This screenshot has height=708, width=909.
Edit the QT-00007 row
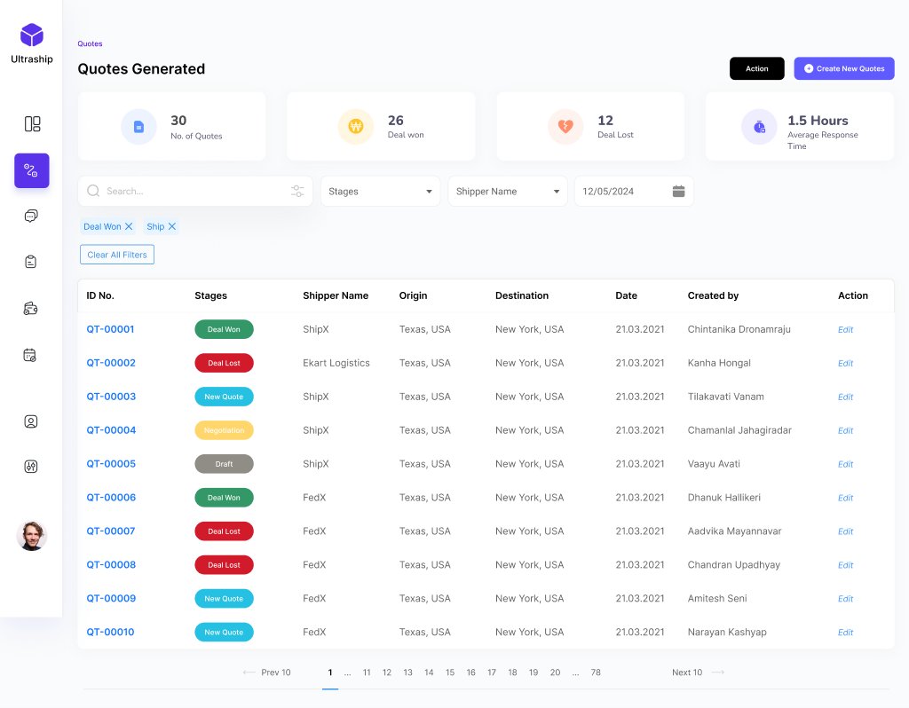[845, 531]
